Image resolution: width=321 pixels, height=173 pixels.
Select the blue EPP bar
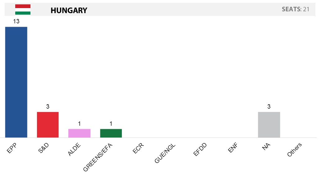(x=16, y=82)
